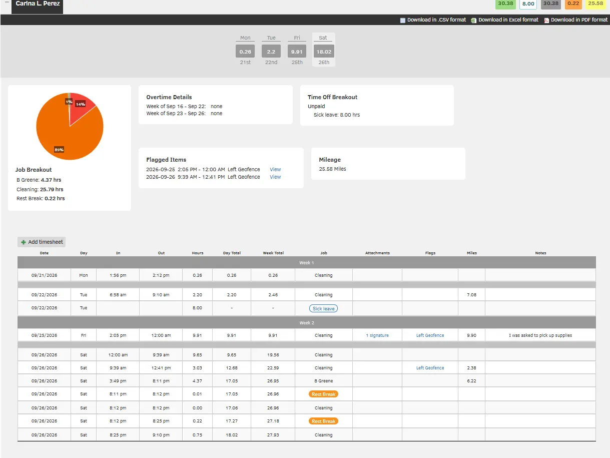The width and height of the screenshot is (610, 458).
Task: Click the B Greene job cell
Action: pos(324,381)
